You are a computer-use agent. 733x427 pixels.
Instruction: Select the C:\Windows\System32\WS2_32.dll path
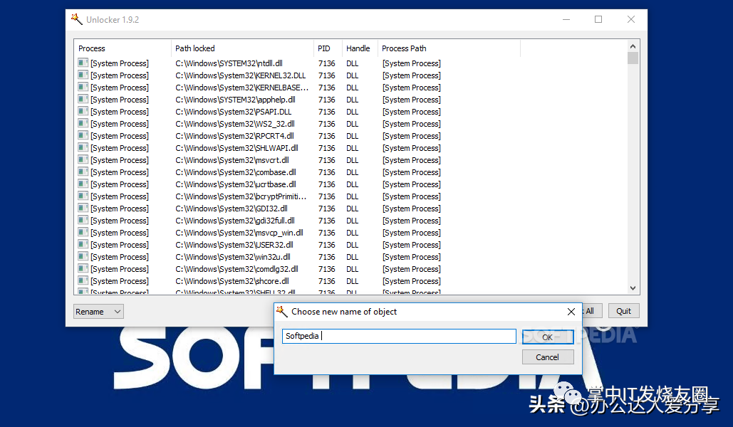[x=235, y=124]
